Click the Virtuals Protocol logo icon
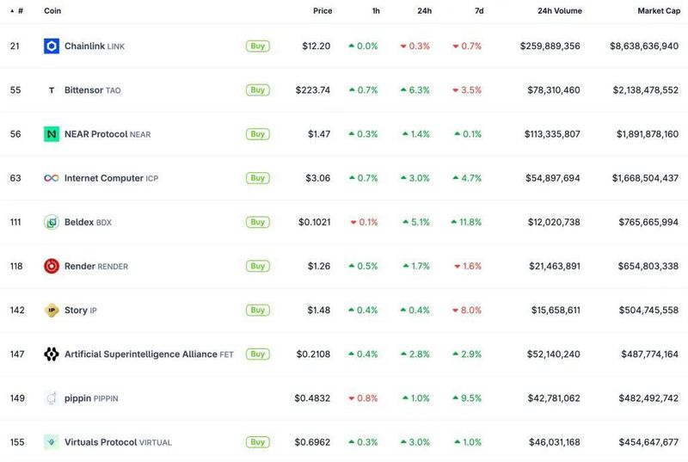 tap(51, 442)
